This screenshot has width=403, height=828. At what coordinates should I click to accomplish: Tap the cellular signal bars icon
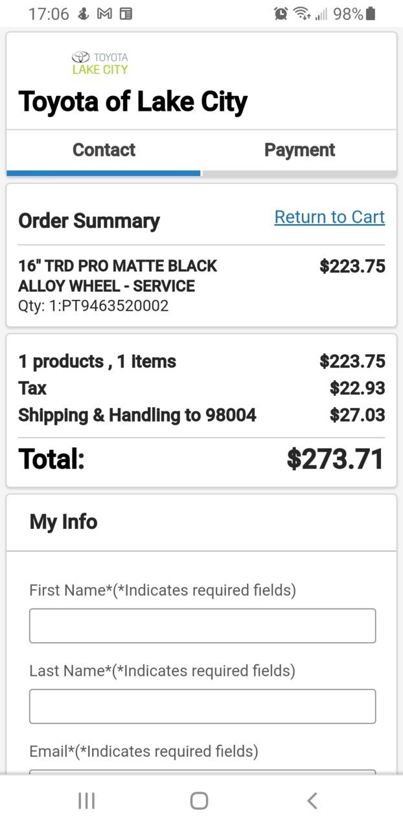tap(321, 14)
